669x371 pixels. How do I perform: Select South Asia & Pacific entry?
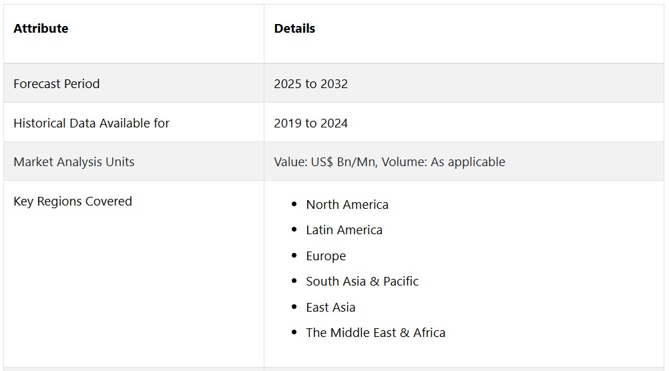(x=362, y=282)
